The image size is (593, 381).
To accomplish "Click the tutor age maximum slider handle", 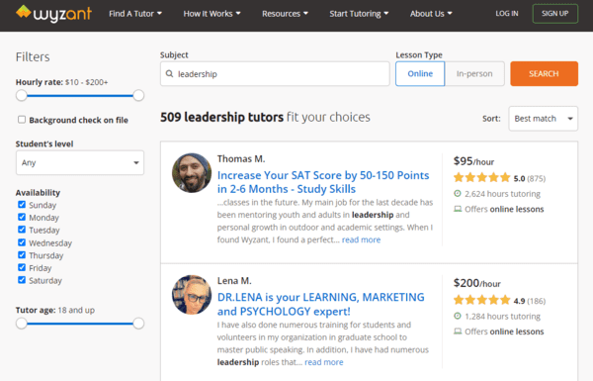I will pyautogui.click(x=138, y=324).
